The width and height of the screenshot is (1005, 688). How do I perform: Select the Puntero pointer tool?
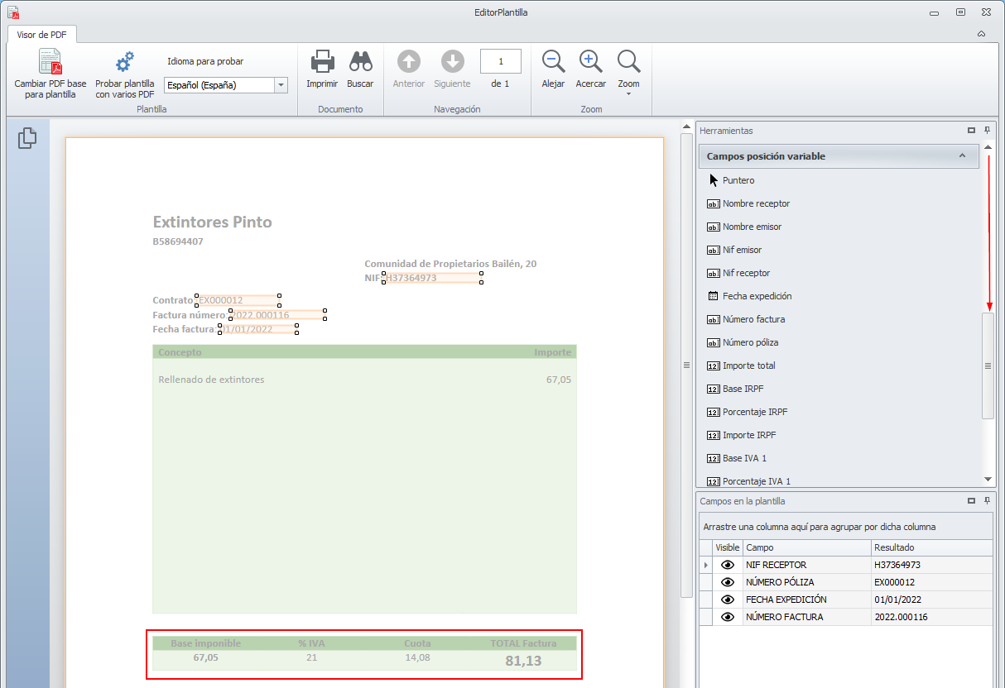(x=738, y=180)
